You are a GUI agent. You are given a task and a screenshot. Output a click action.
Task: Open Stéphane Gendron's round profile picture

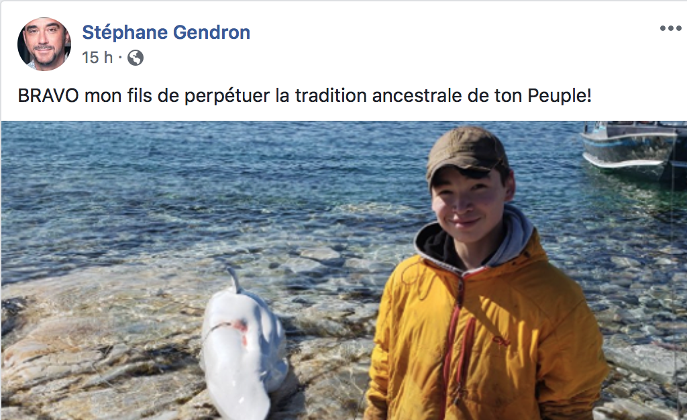[44, 44]
